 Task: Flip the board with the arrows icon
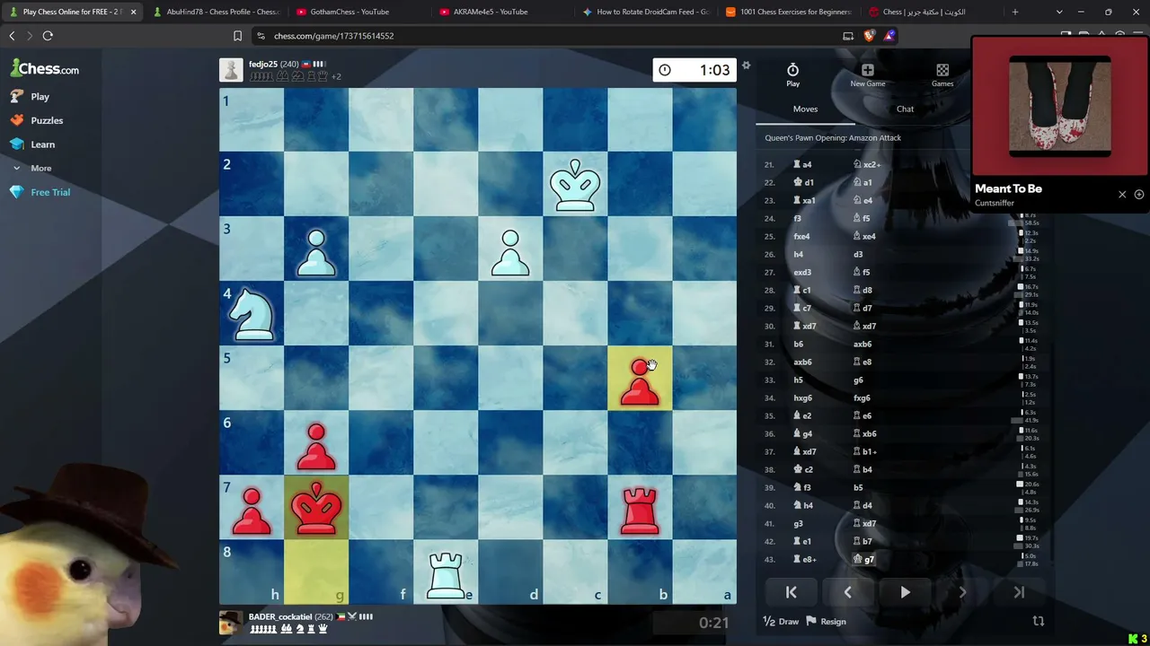click(x=1039, y=621)
